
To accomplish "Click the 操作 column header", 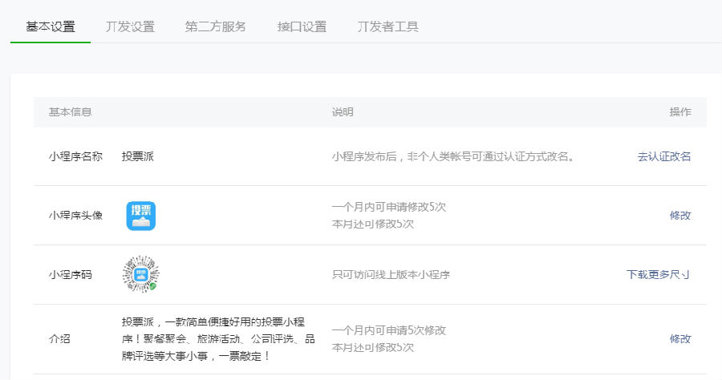I will (679, 111).
